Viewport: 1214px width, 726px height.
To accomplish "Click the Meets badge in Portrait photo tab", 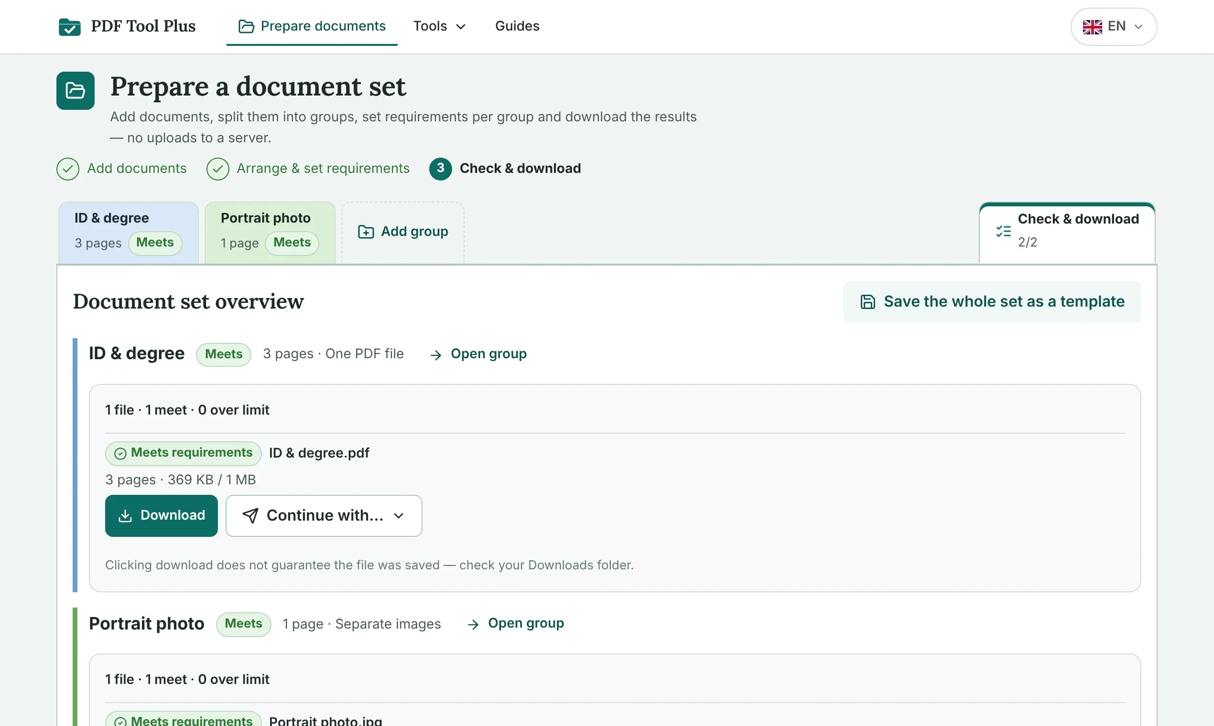I will (292, 243).
